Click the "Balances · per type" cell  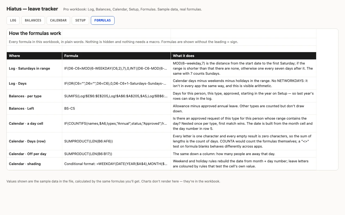click(34, 96)
